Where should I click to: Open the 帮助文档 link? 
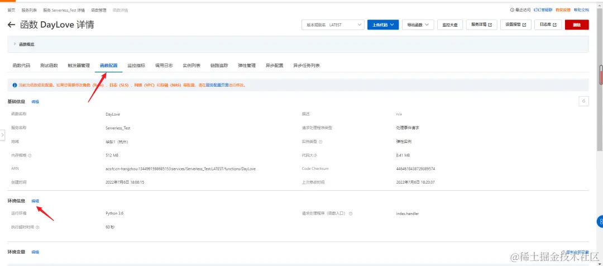[581, 10]
